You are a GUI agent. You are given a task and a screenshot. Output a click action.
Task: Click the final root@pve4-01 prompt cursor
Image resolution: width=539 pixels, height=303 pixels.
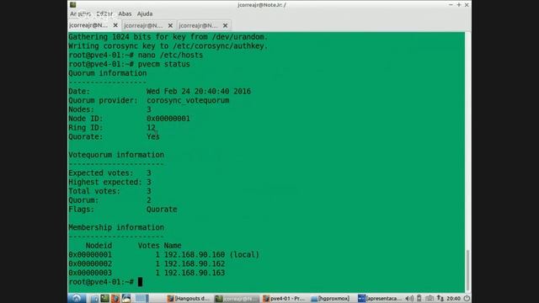140,282
